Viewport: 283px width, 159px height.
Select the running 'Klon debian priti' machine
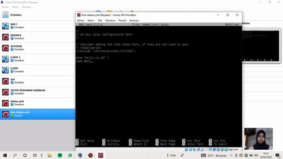click(x=38, y=114)
